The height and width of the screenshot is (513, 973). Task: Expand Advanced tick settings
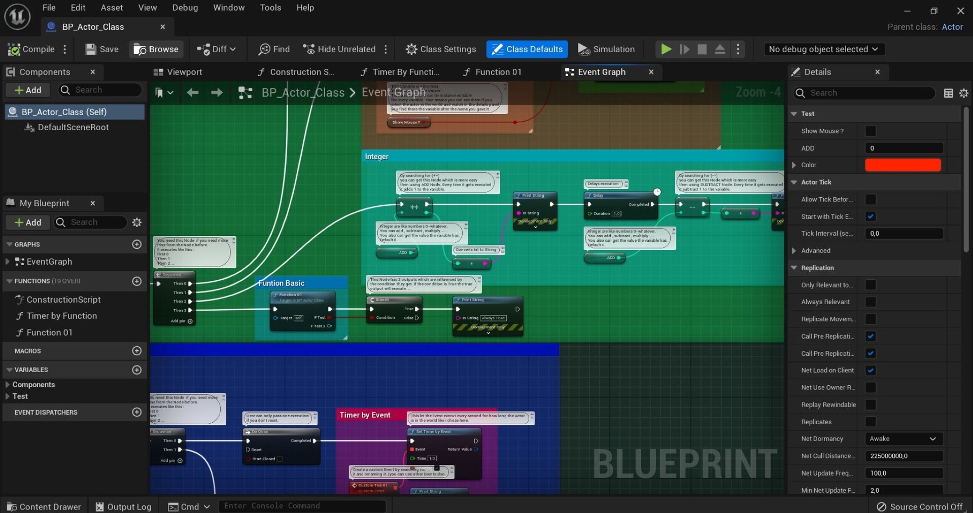[x=794, y=250]
